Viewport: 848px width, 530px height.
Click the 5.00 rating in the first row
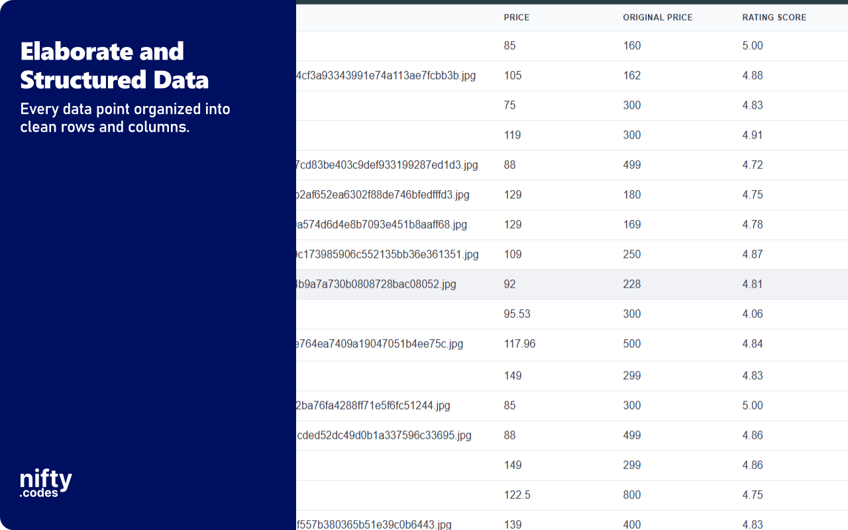click(753, 46)
